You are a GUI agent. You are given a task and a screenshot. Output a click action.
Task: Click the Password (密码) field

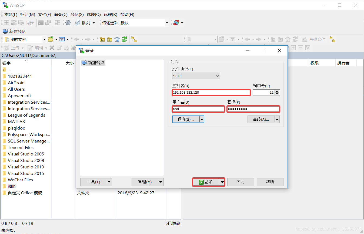[253, 109]
